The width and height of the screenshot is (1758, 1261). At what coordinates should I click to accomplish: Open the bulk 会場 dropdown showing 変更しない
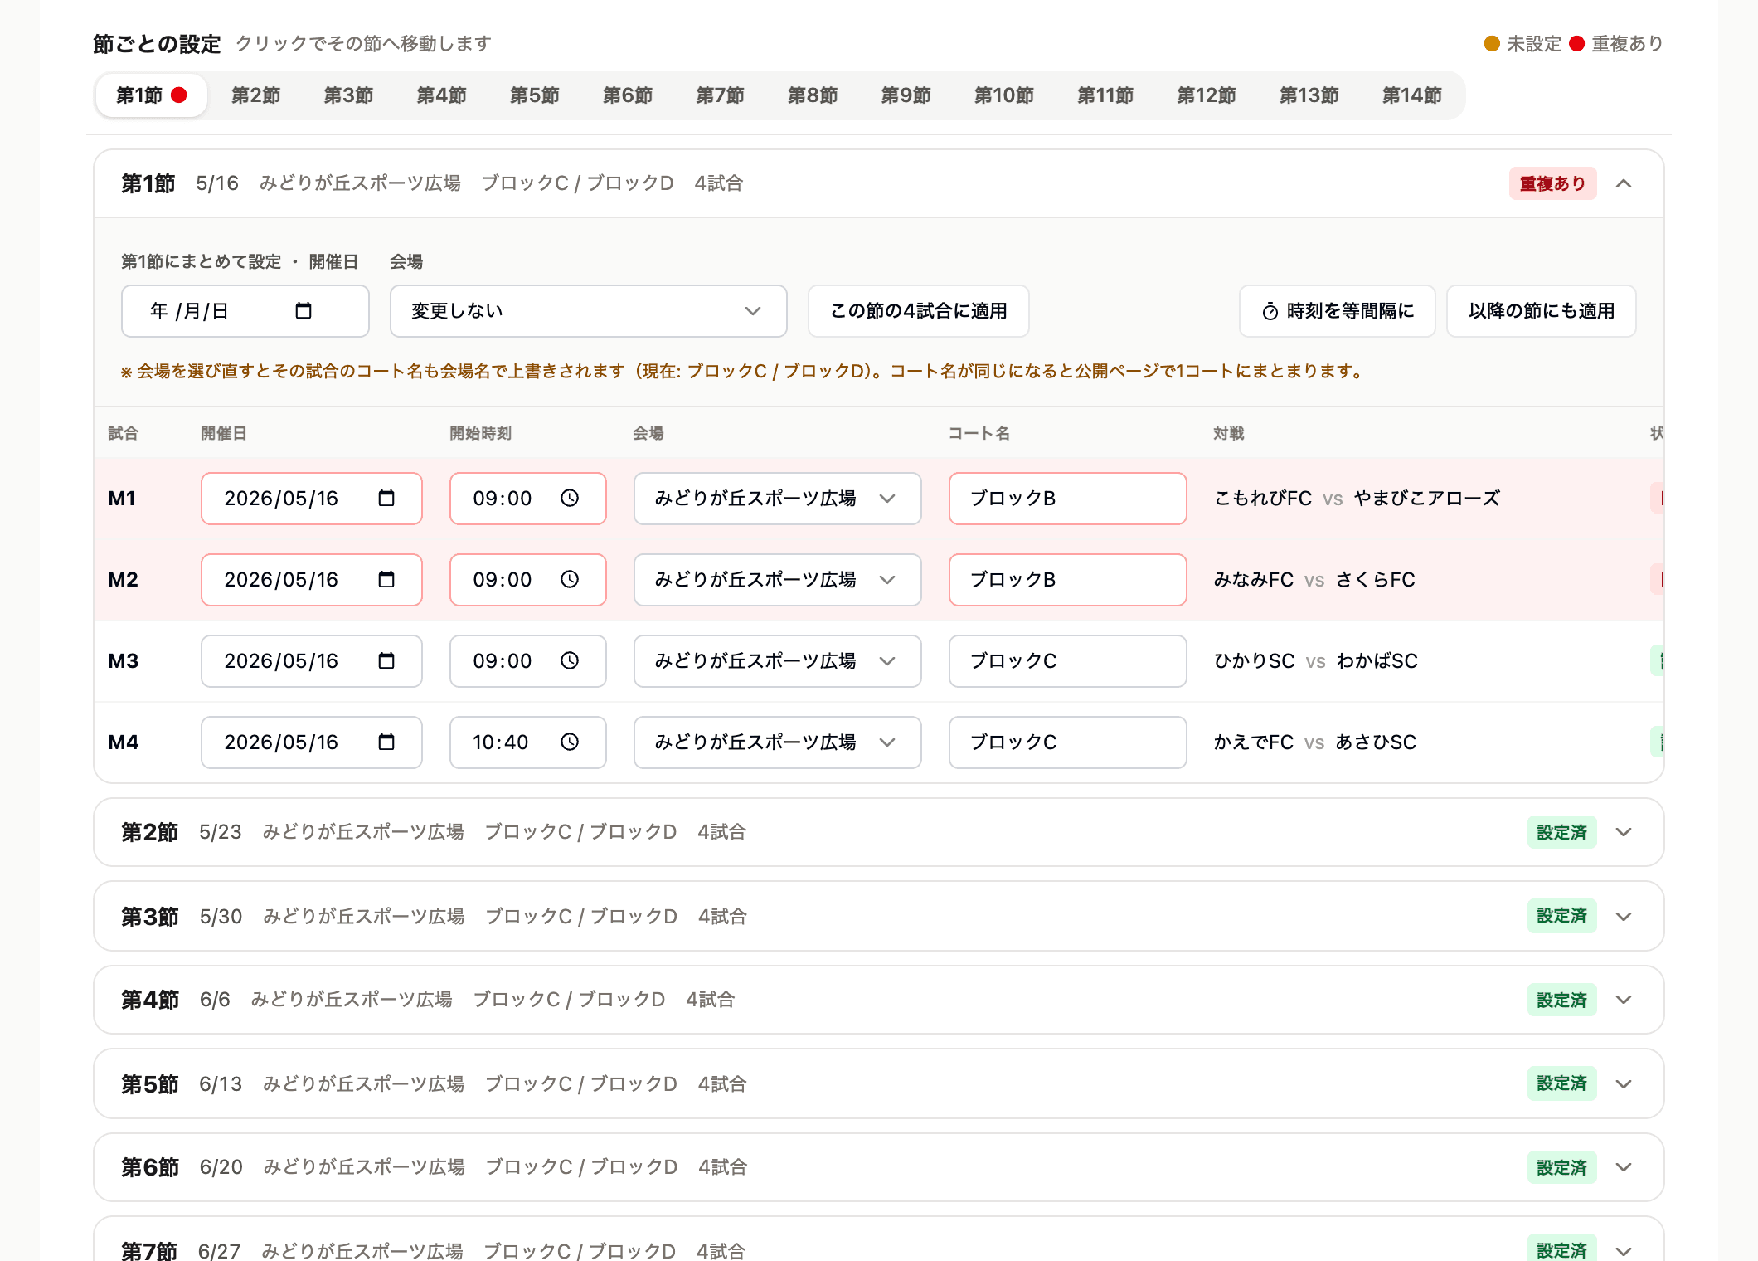(588, 311)
